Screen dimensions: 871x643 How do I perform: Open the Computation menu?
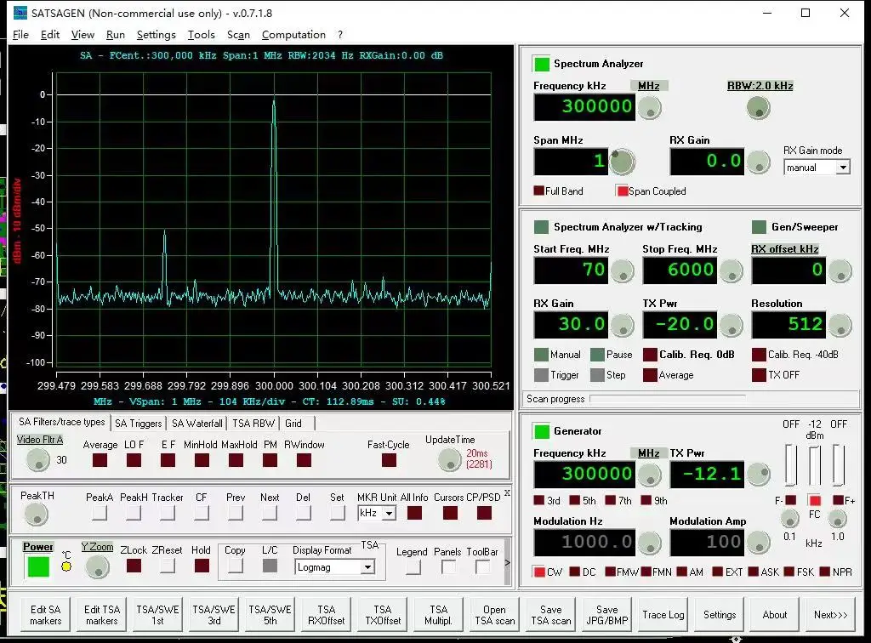pos(293,35)
